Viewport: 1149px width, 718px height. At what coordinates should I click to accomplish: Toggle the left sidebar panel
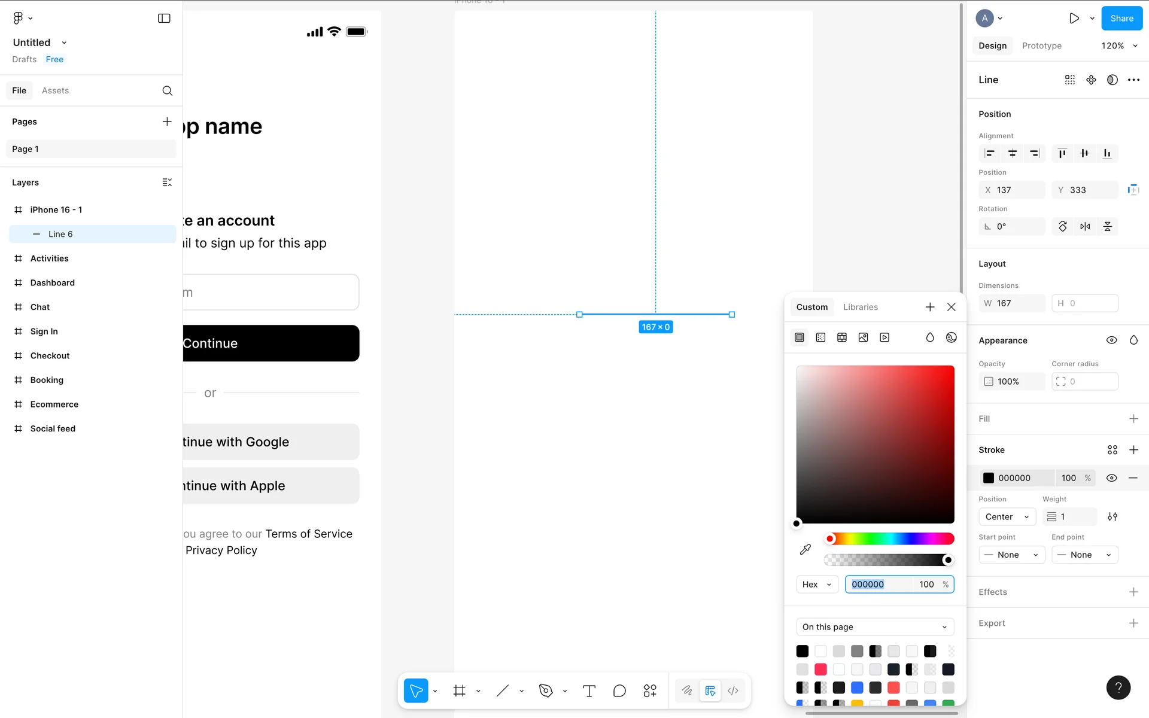(x=164, y=19)
